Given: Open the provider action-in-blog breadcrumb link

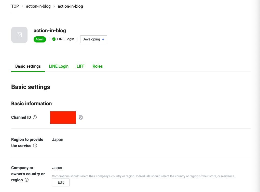Looking at the screenshot, I should [38, 6].
